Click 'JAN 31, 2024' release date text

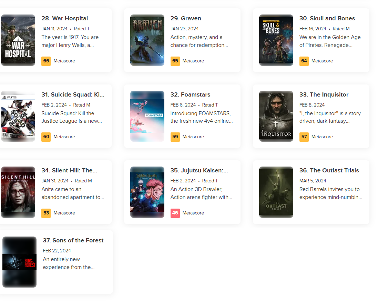click(x=55, y=181)
